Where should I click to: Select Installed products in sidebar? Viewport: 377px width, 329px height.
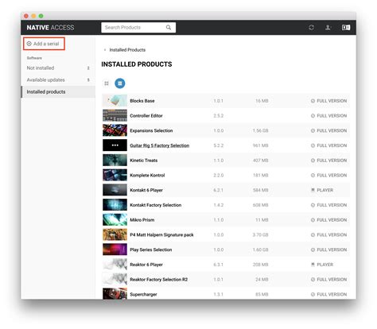point(58,92)
